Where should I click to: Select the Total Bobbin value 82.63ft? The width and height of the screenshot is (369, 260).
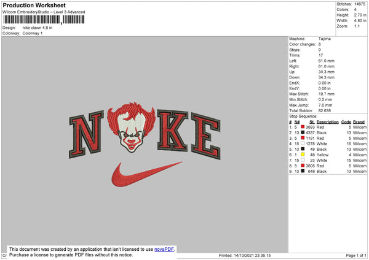[325, 110]
